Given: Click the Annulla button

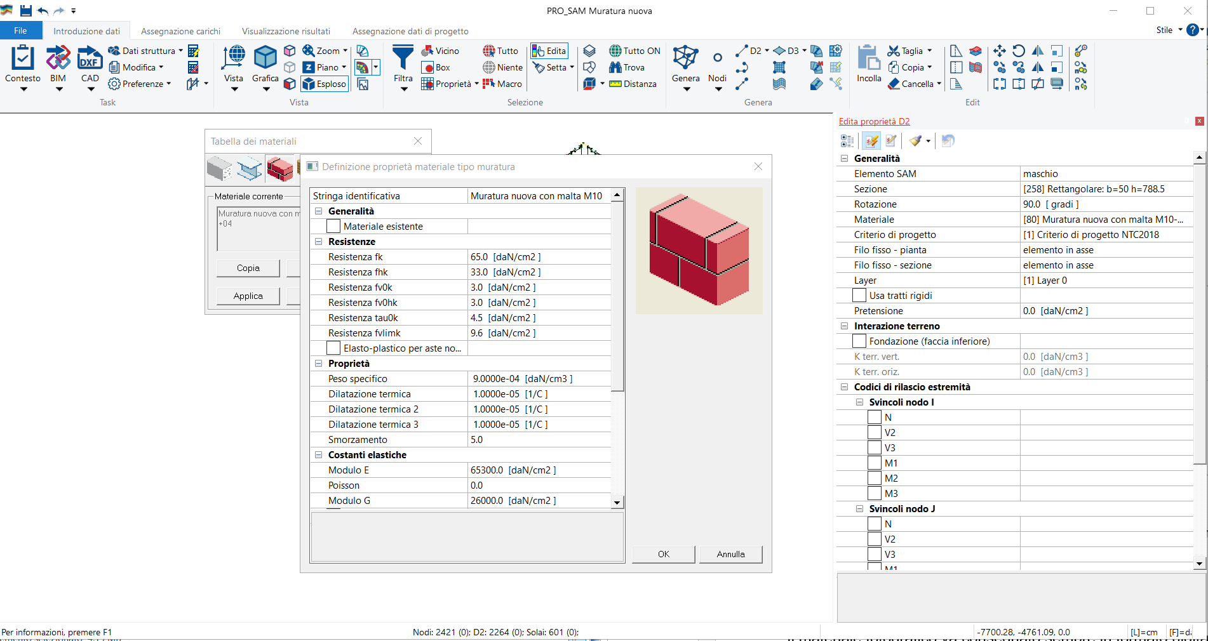Looking at the screenshot, I should 730,554.
